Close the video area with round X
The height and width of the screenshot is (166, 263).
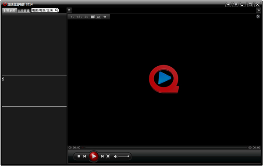258,16
